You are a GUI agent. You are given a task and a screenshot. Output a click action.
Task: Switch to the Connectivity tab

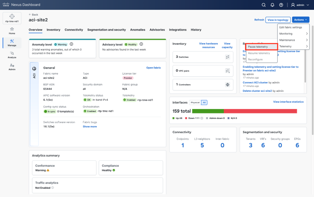coord(74,30)
